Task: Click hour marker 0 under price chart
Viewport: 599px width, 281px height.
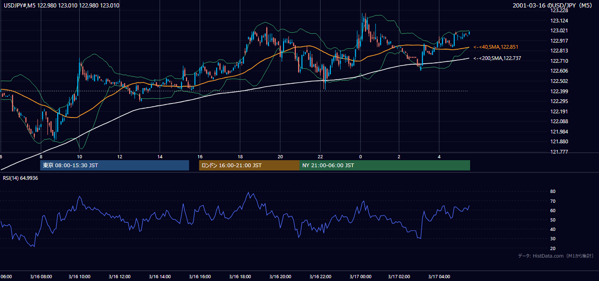Action: [360, 156]
